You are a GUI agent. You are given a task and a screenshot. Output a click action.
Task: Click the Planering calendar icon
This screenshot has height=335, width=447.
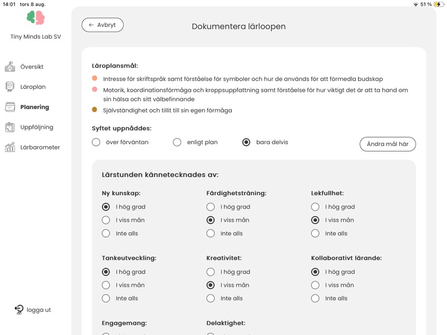pyautogui.click(x=10, y=107)
